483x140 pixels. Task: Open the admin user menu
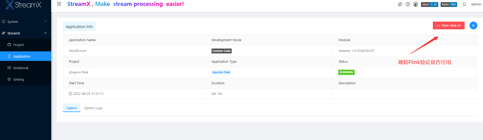(476, 4)
